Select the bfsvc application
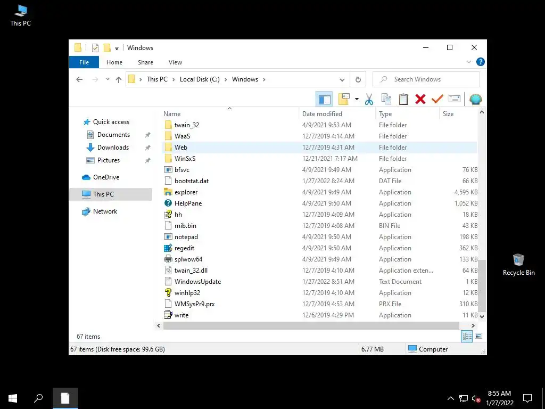Screen dimensions: 545x409 [182, 170]
